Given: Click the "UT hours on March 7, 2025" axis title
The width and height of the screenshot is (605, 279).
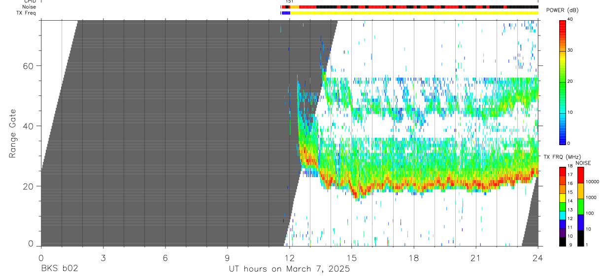Looking at the screenshot, I should (289, 269).
